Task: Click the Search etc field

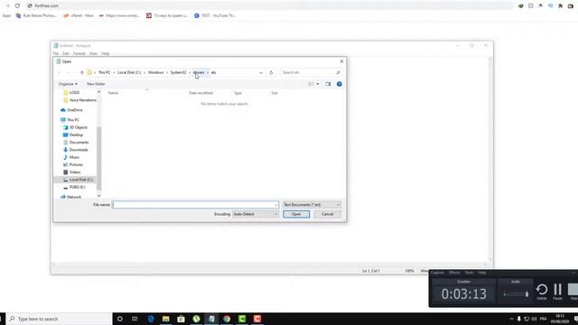Action: coord(311,72)
